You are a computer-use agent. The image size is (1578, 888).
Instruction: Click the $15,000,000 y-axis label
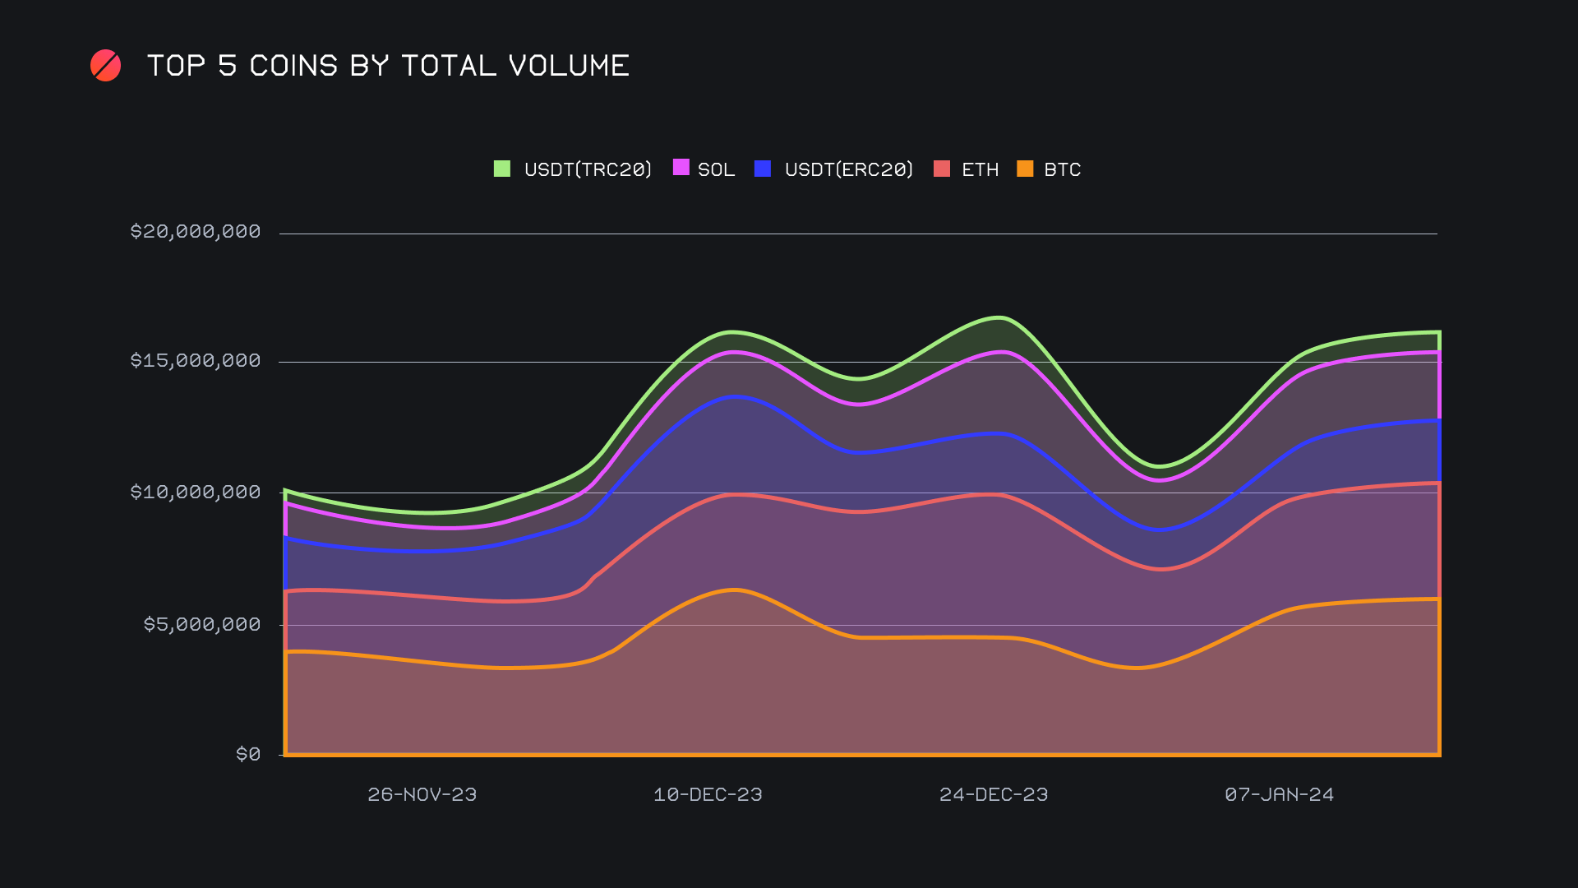click(196, 360)
